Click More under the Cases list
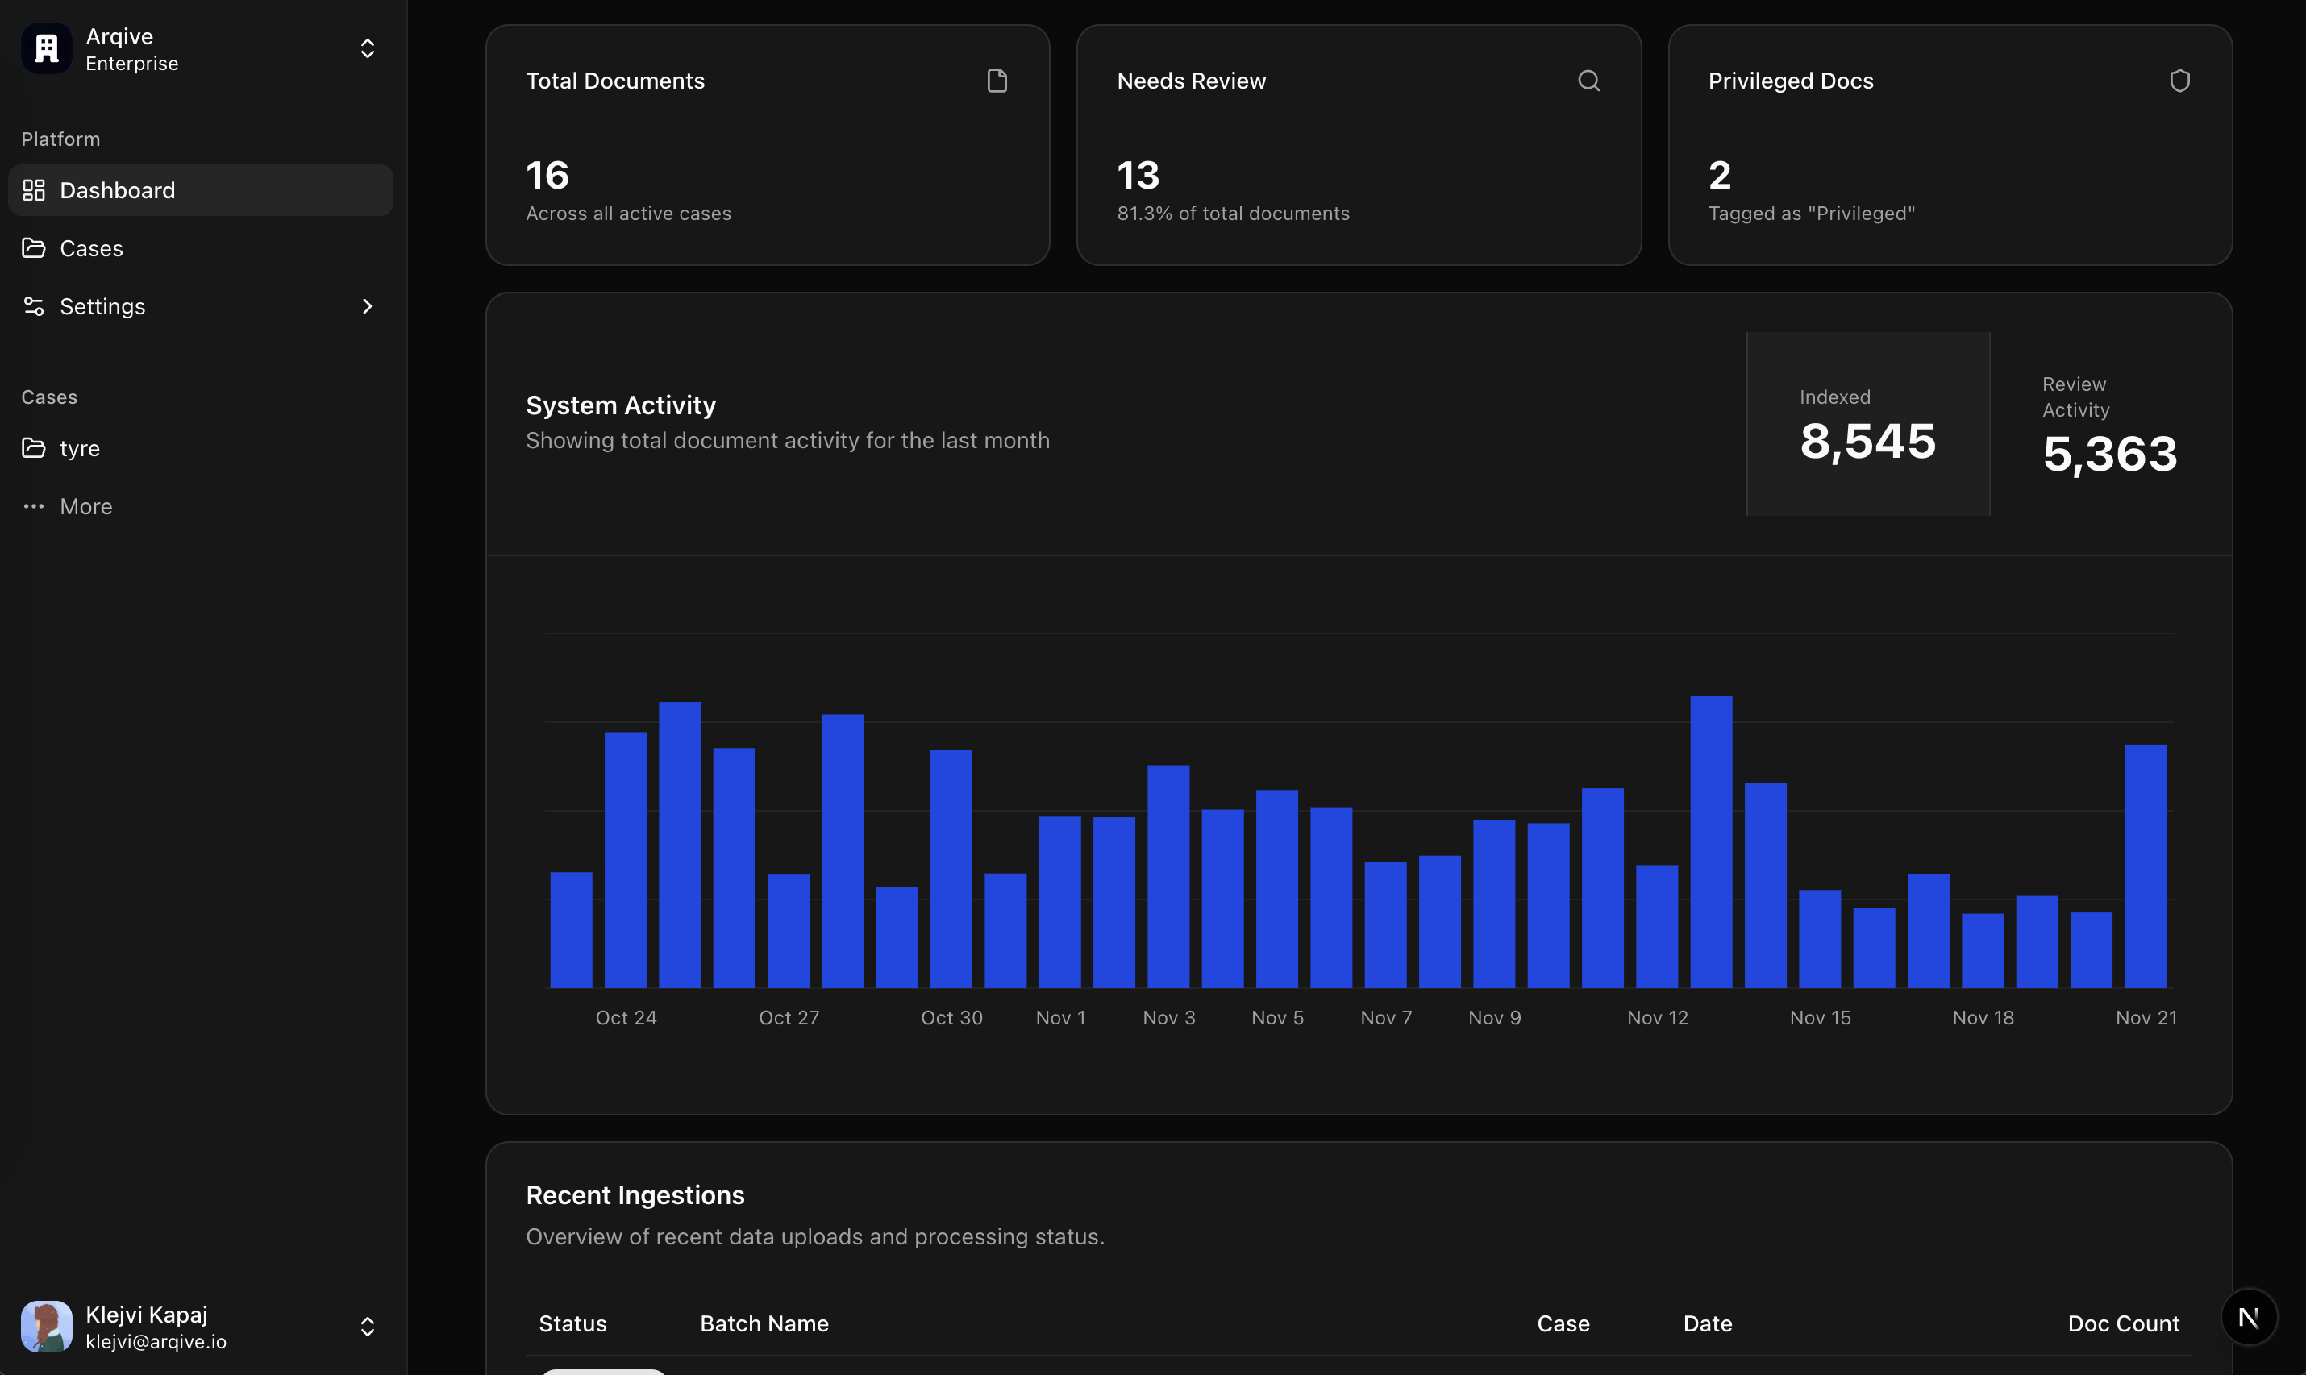 [85, 506]
